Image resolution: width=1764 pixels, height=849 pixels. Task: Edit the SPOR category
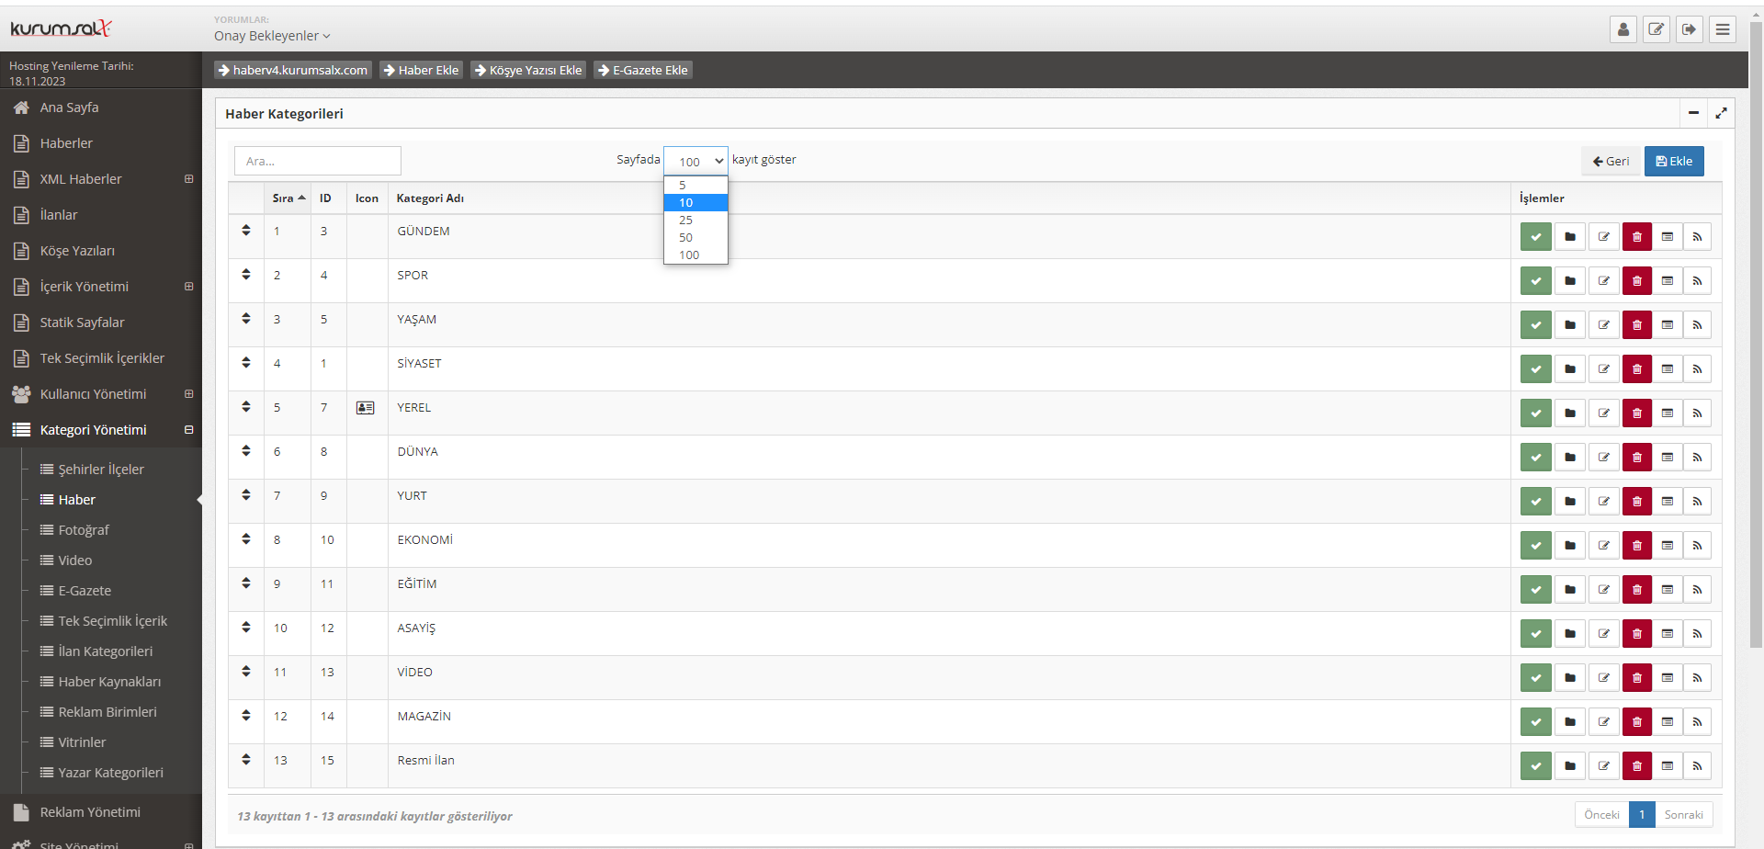(1604, 281)
